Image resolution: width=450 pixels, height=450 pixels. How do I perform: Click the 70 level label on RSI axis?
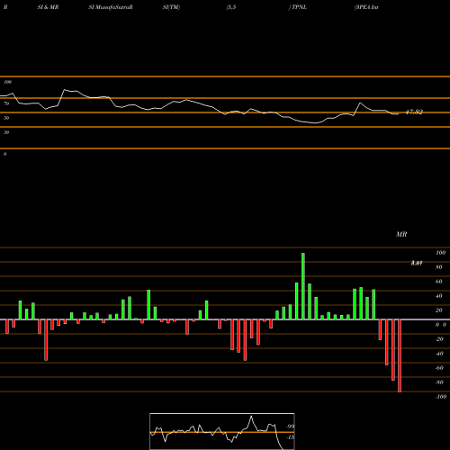click(6, 103)
